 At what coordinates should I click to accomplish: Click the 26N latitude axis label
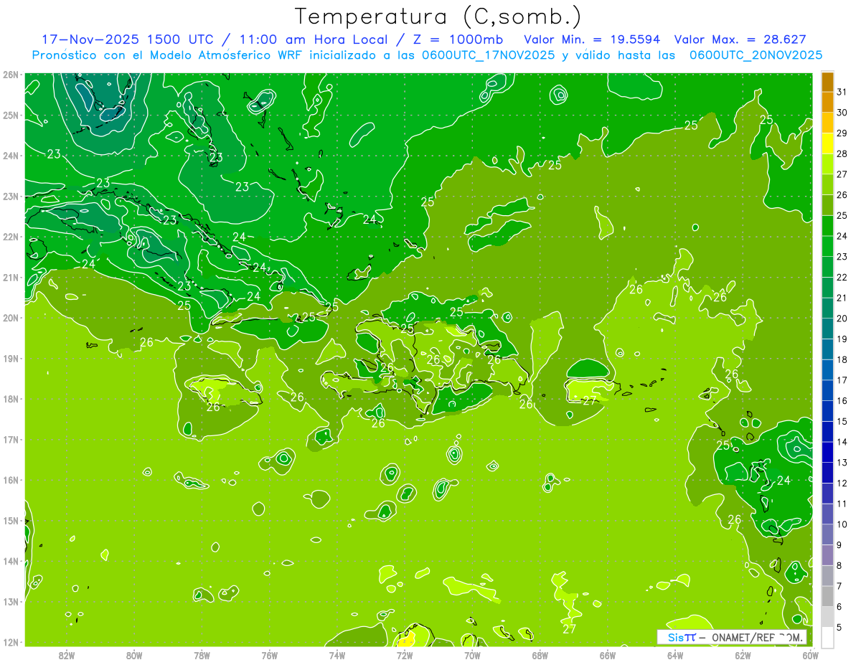pyautogui.click(x=11, y=75)
